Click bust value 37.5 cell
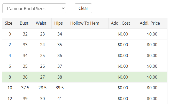The width and height of the screenshot is (170, 104). tap(25, 88)
